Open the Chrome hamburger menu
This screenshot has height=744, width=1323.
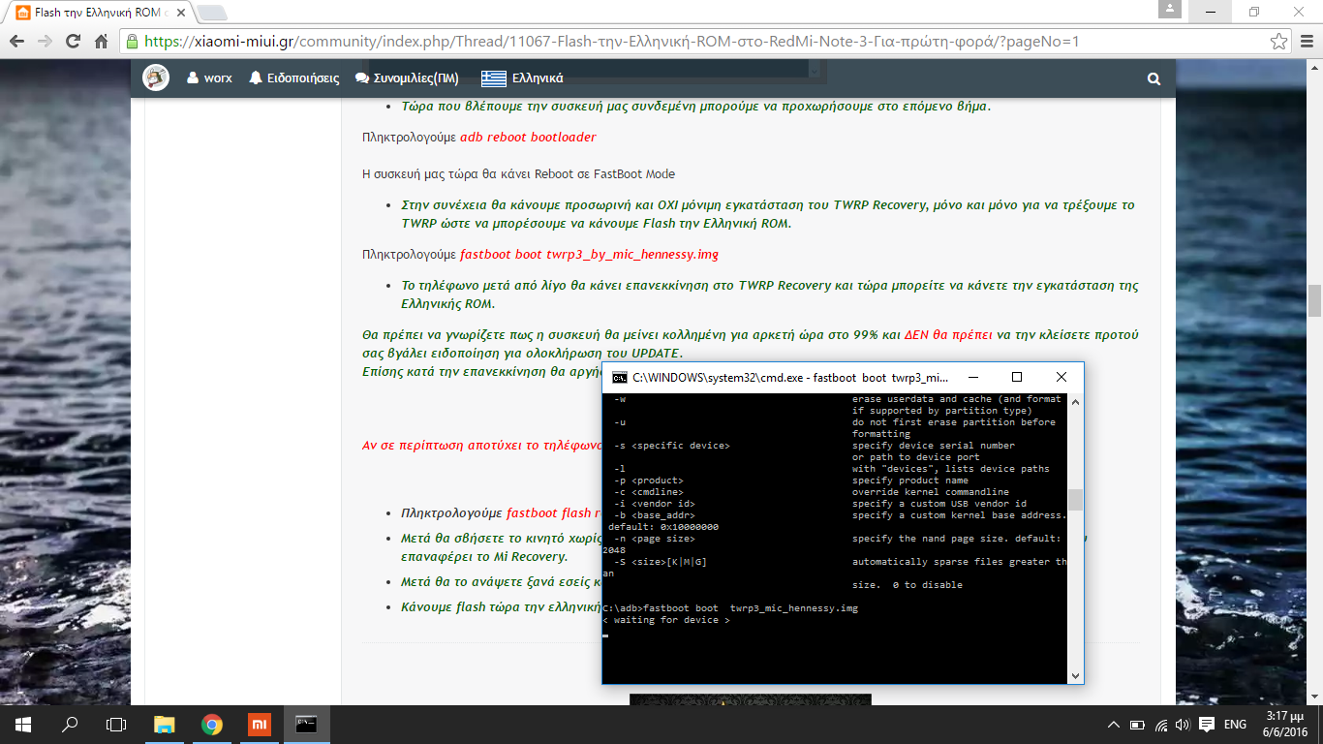(1305, 42)
